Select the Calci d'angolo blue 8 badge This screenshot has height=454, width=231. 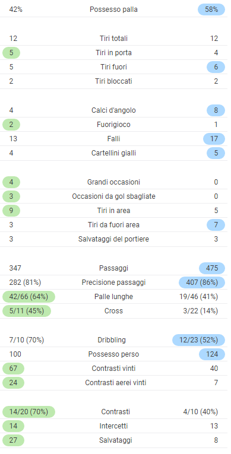click(216, 110)
